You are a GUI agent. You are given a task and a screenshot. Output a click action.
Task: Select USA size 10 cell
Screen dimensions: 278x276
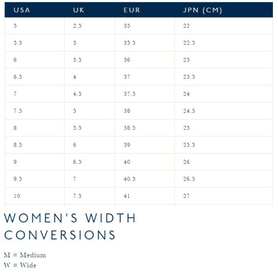35,196
